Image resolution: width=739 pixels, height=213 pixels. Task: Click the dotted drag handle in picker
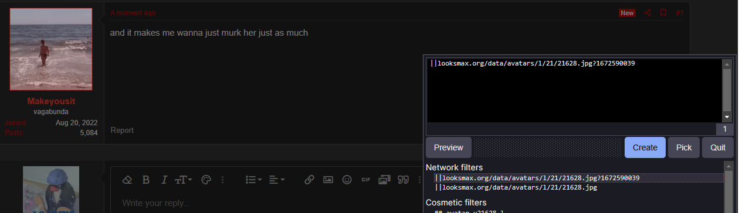[x=548, y=147]
